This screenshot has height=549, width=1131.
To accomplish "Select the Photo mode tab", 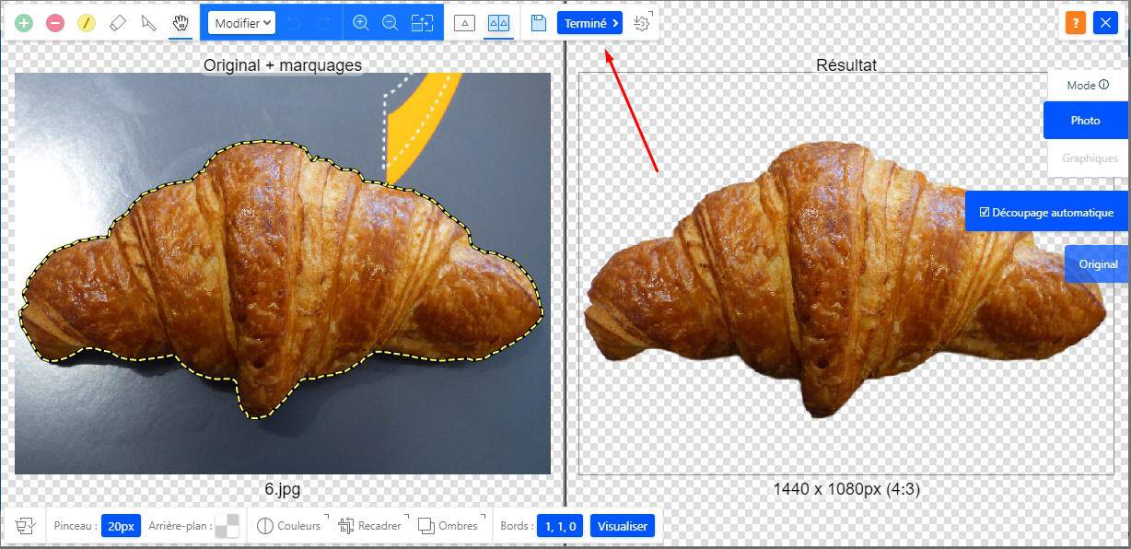I will point(1085,121).
